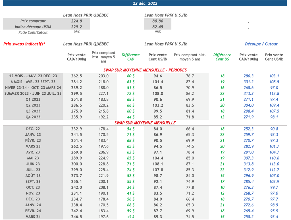291x220 pixels.
Task: Click the JUIL. 23 difference value 74 $
Action: (x=131, y=170)
